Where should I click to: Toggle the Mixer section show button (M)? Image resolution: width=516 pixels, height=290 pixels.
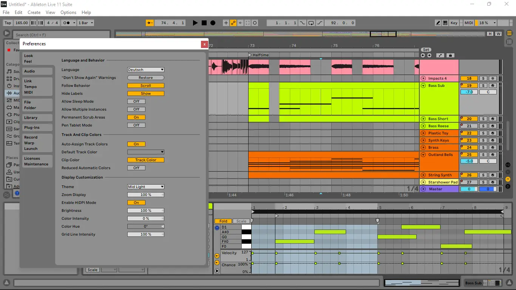(508, 179)
